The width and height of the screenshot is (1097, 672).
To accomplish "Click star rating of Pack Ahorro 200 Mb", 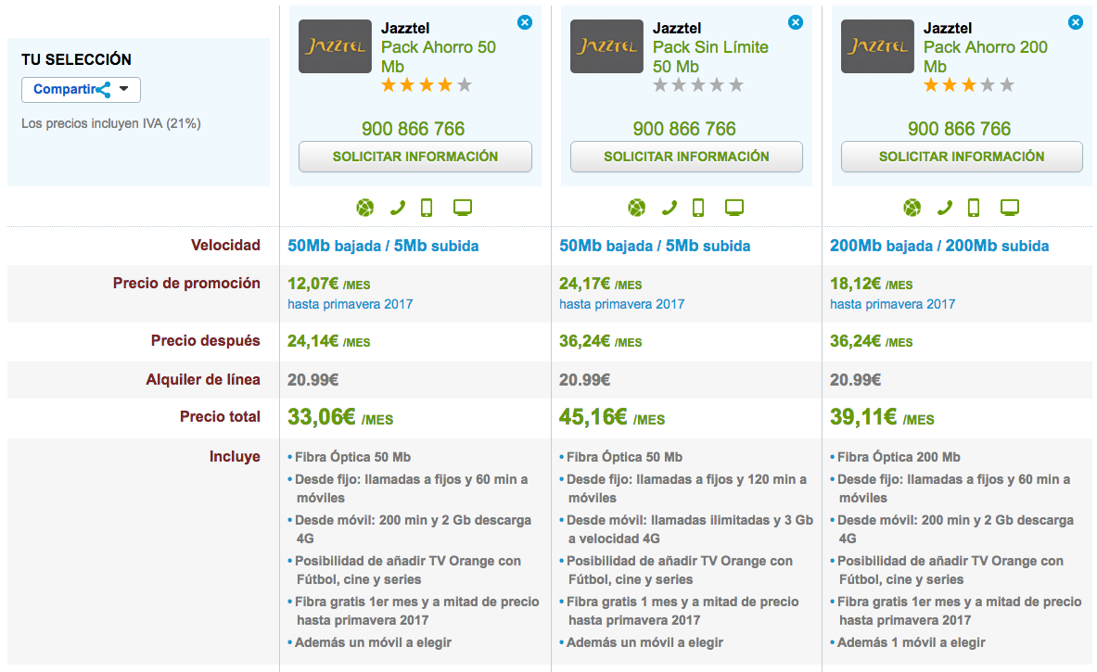I will (969, 85).
